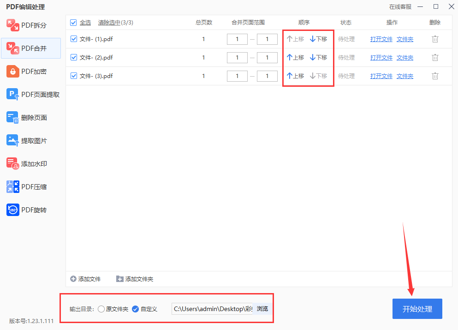Image resolution: width=458 pixels, height=330 pixels.
Task: Open the PDF拆分 tool icon
Action: pos(13,25)
